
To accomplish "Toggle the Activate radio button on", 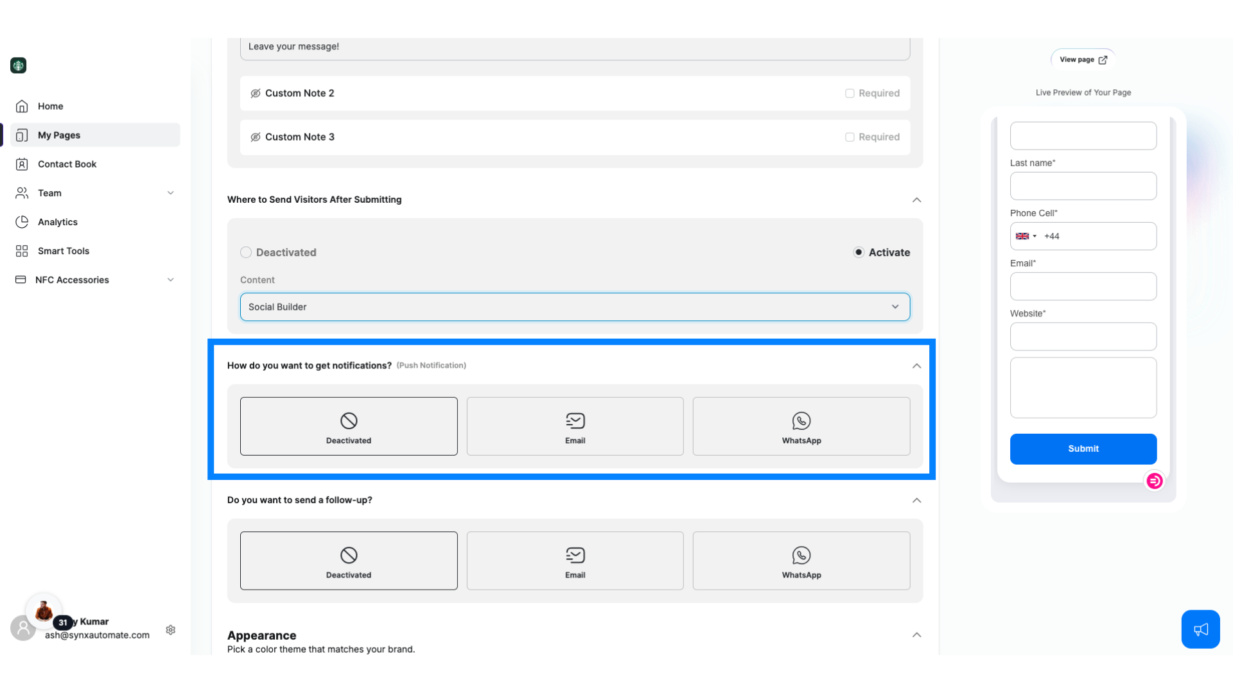I will 859,252.
